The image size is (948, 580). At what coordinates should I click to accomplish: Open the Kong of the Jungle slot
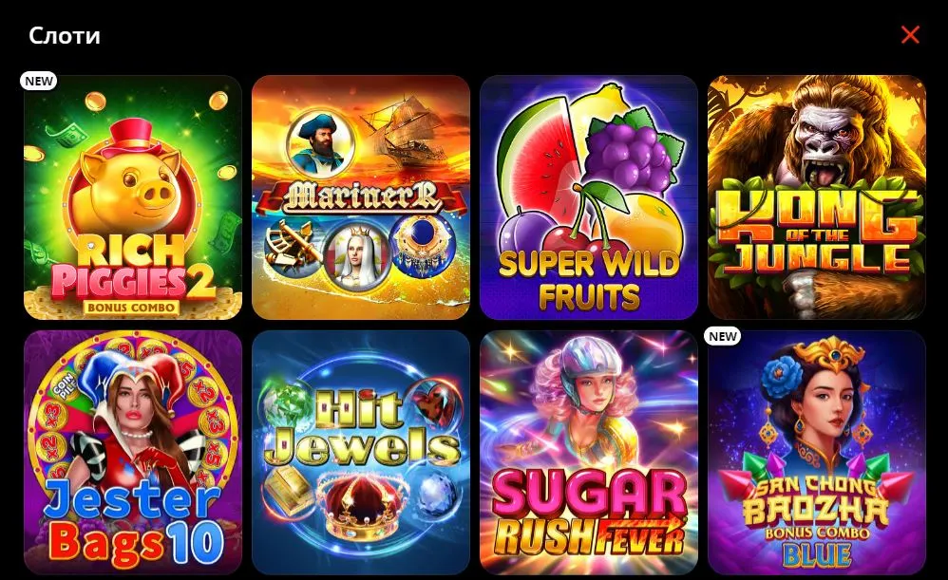(817, 197)
